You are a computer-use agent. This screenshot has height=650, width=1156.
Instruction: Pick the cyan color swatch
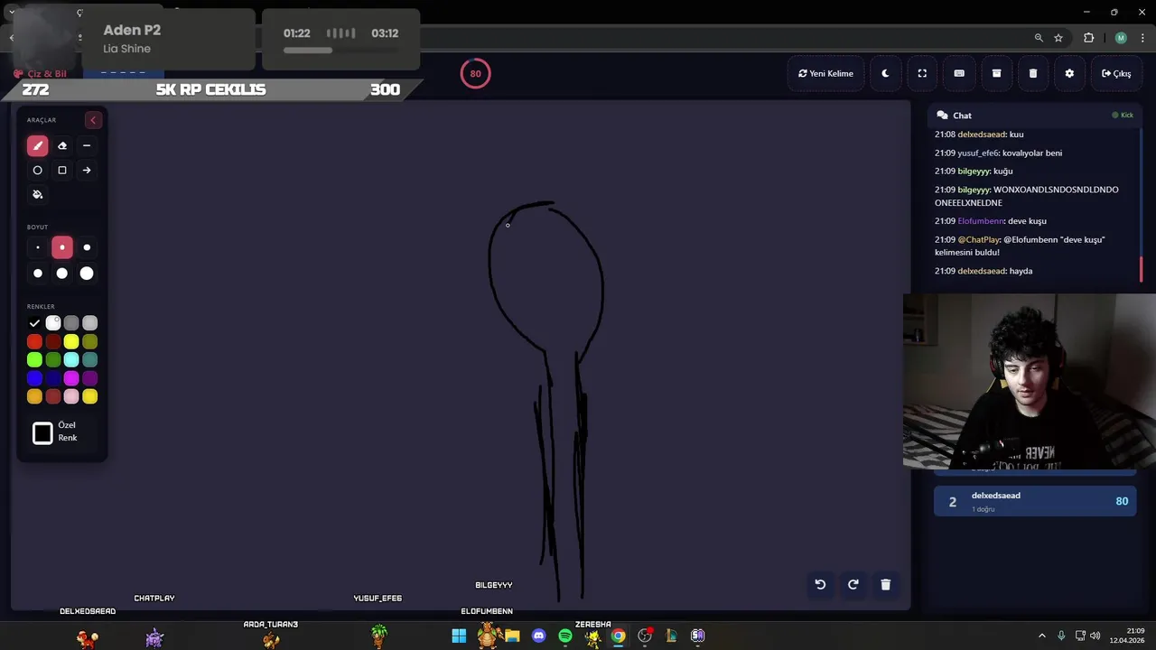coord(71,359)
